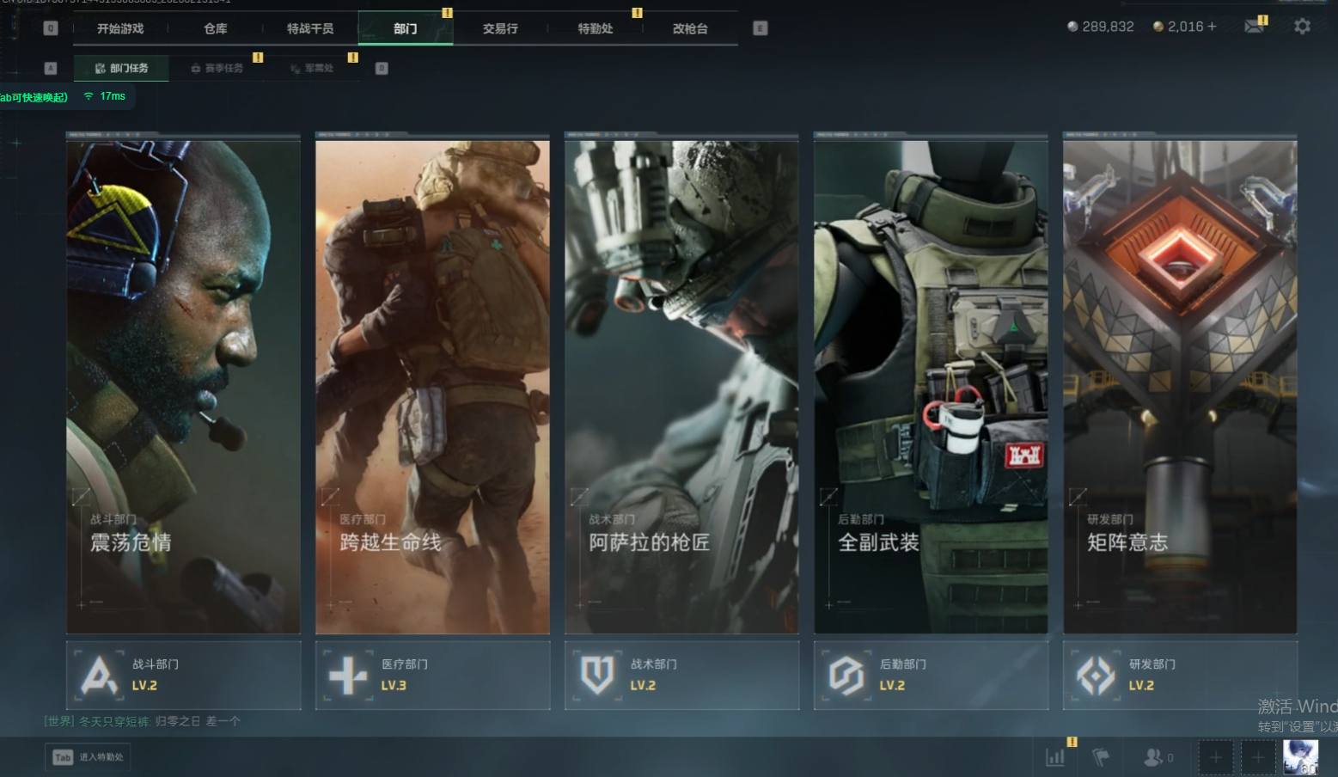Viewport: 1338px width, 777px height.
Task: Click the first empty squad plus slot
Action: pos(1216,757)
